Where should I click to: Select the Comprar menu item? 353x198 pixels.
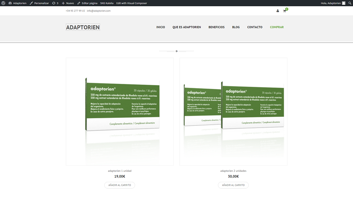(277, 27)
